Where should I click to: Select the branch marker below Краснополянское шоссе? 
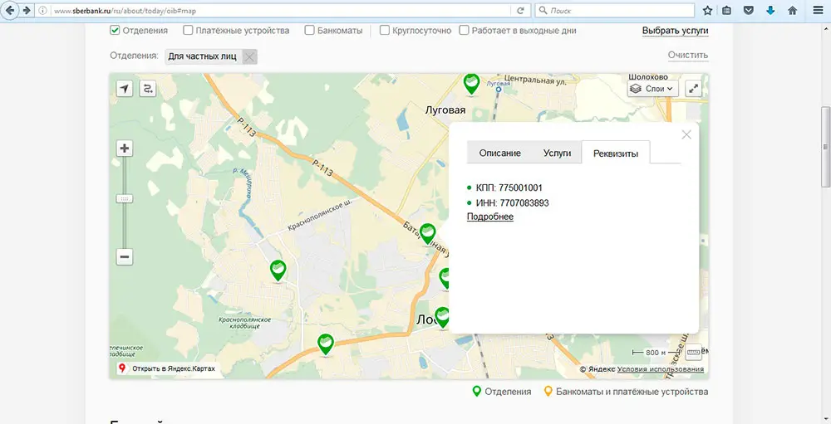[x=278, y=271]
